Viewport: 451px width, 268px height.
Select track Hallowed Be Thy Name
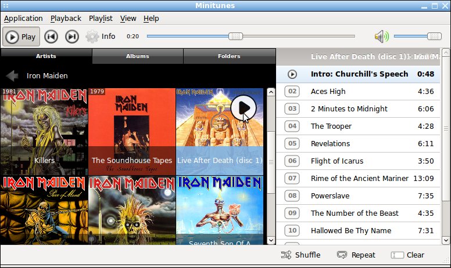tap(358, 230)
